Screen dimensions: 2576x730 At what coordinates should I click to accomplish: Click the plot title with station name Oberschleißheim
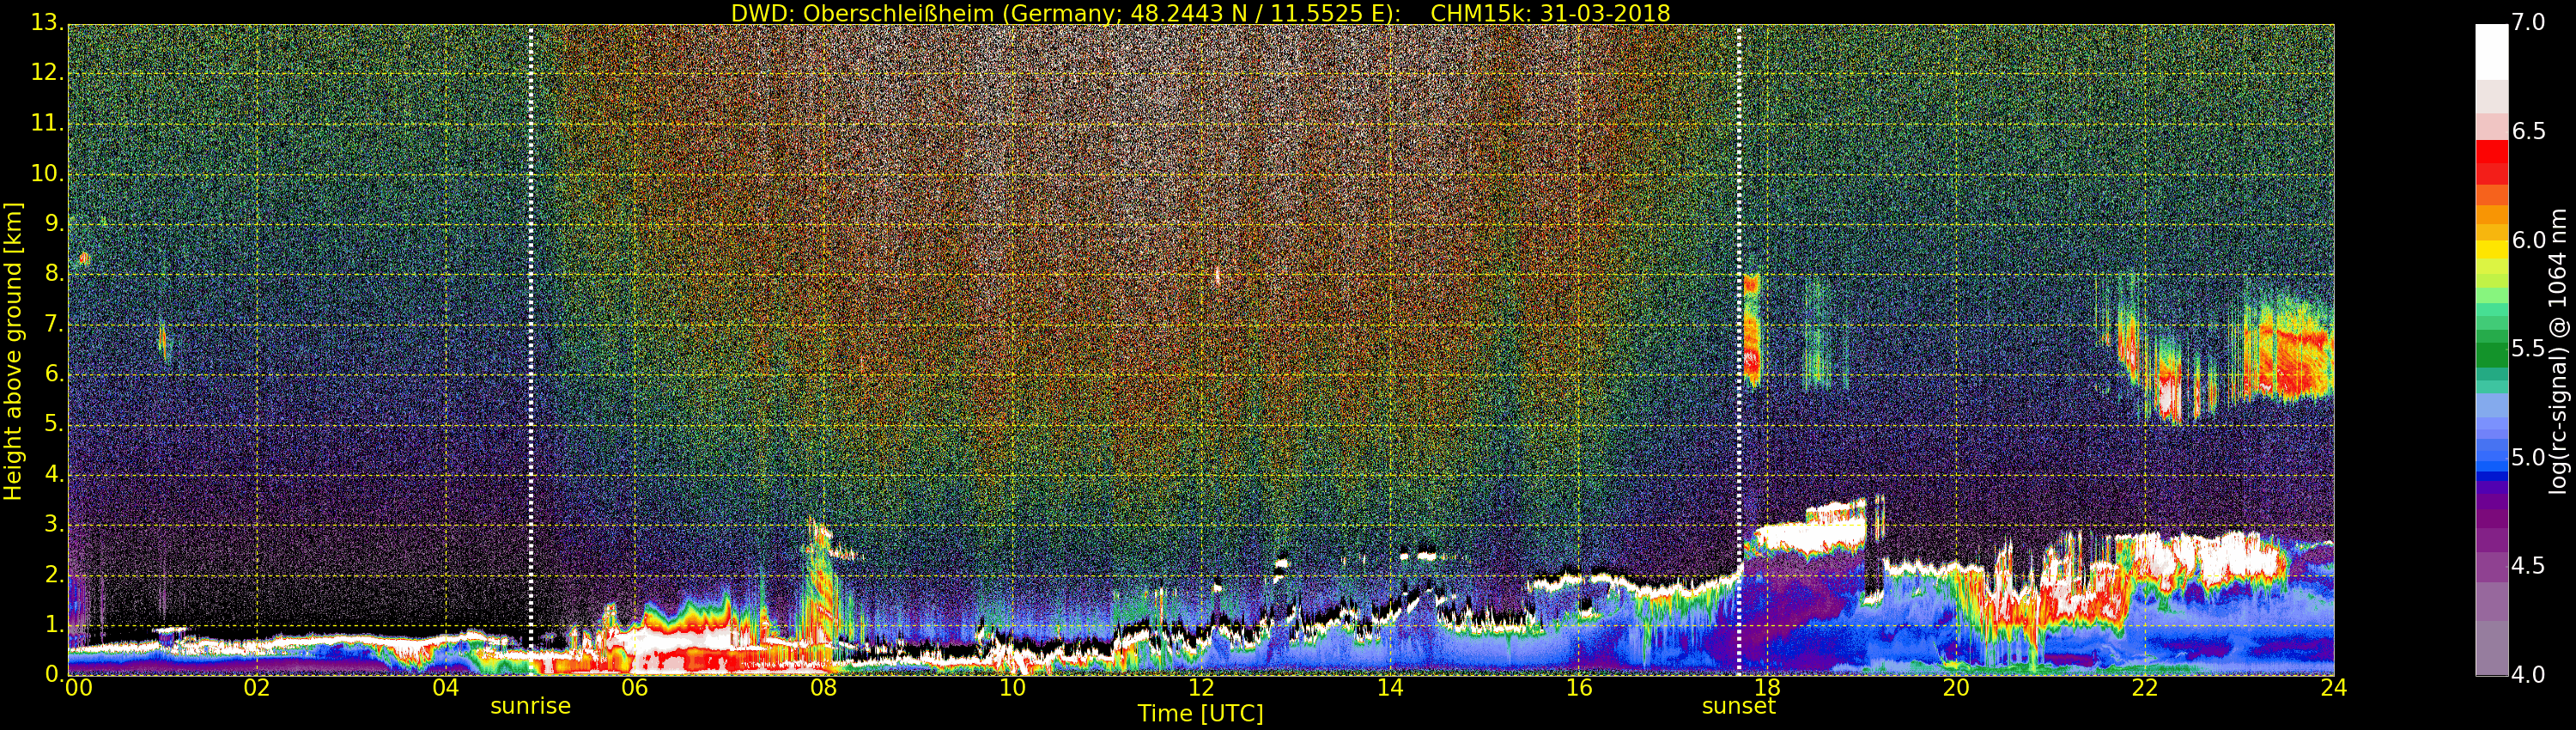pos(1200,13)
